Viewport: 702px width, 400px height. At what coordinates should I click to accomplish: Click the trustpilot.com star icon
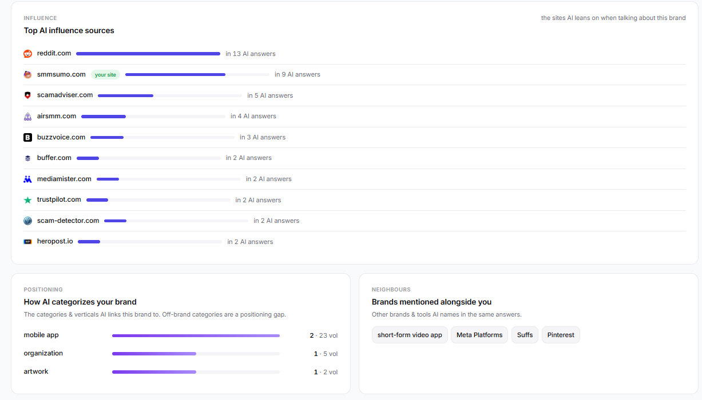[x=27, y=200]
